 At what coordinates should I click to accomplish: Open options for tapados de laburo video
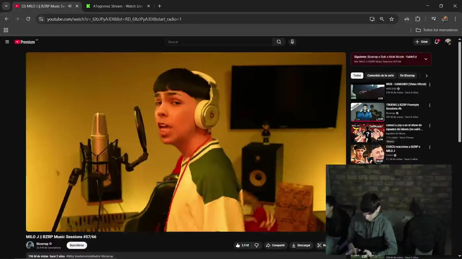pyautogui.click(x=430, y=126)
